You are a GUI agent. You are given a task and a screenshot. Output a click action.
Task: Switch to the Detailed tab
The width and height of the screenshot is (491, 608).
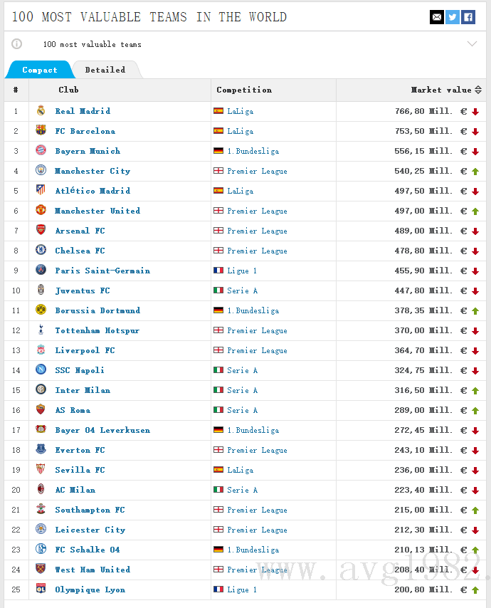105,70
